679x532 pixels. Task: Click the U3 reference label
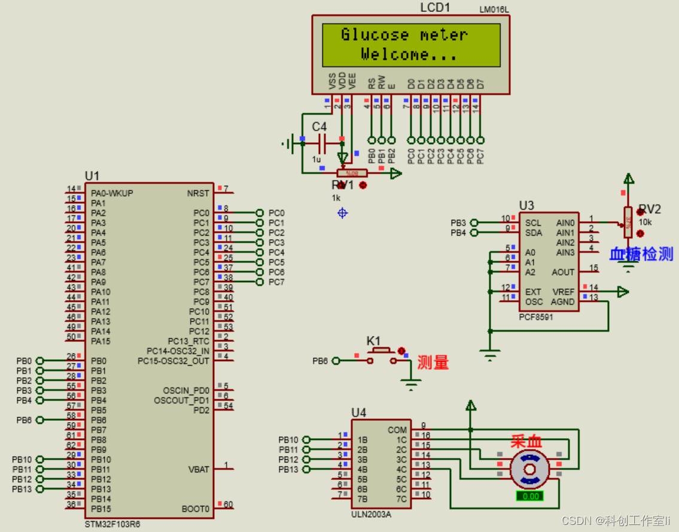point(526,206)
